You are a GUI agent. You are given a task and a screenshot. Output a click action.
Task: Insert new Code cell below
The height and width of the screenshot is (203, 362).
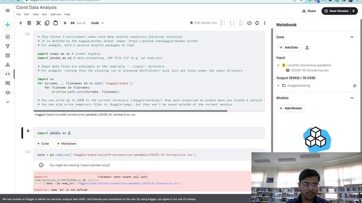(x=43, y=144)
